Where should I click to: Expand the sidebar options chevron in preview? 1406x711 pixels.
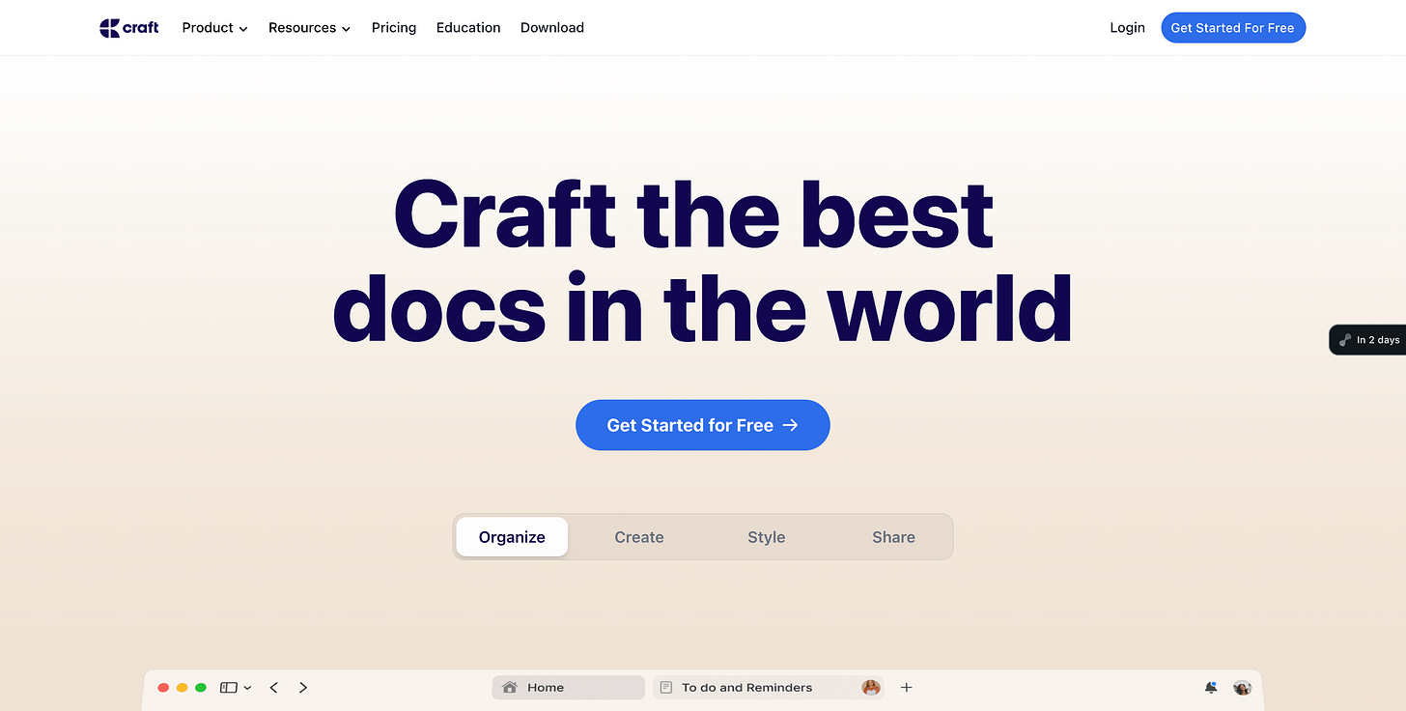[248, 688]
